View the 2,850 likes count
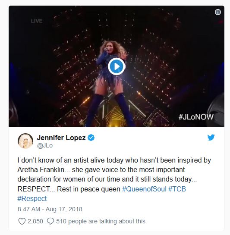 (35, 221)
